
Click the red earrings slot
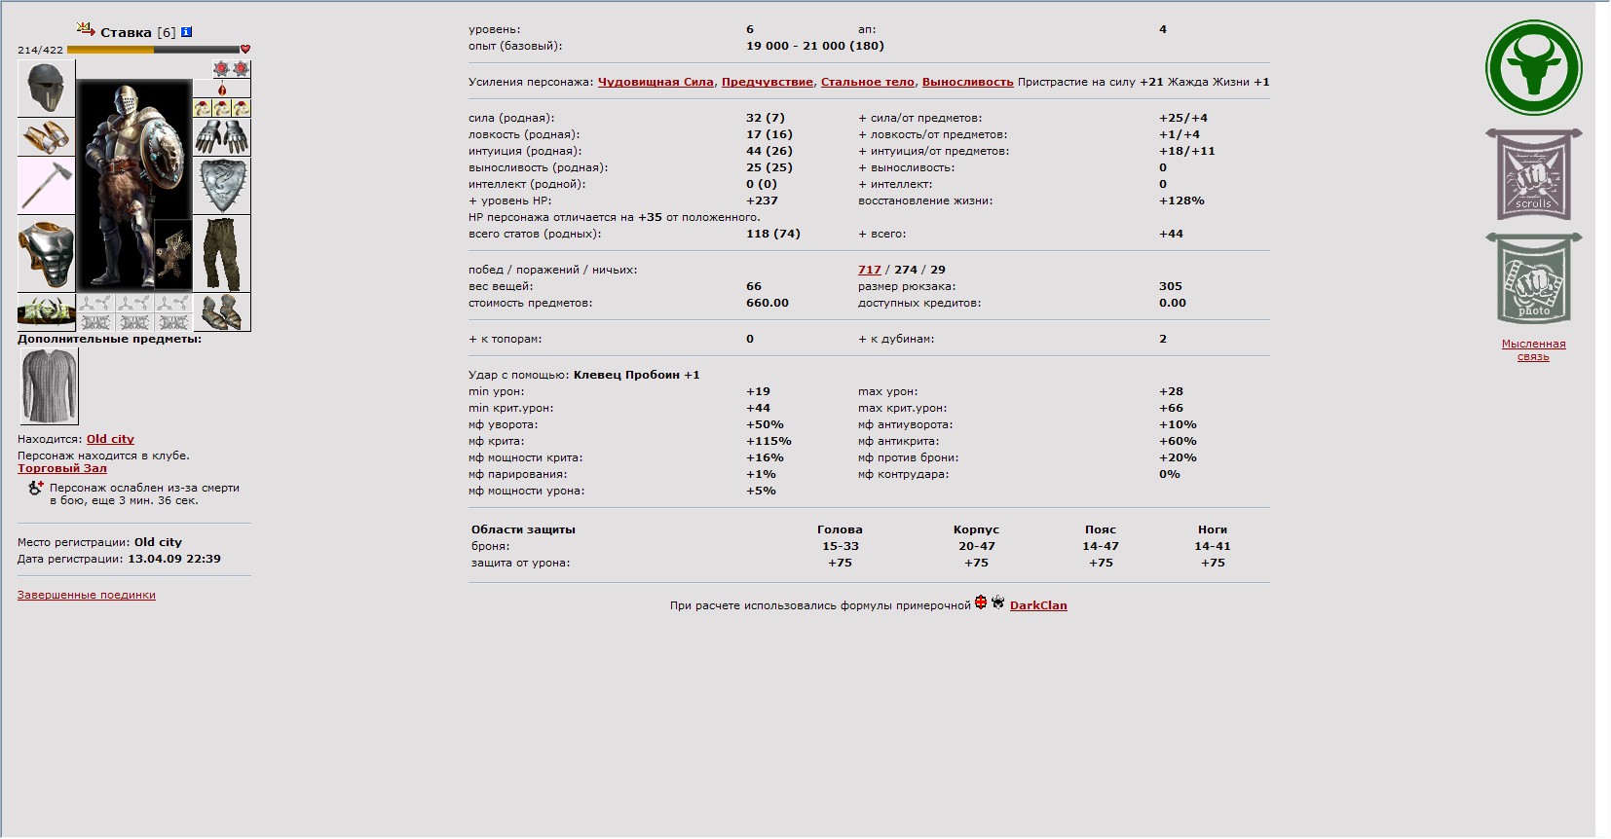232,69
